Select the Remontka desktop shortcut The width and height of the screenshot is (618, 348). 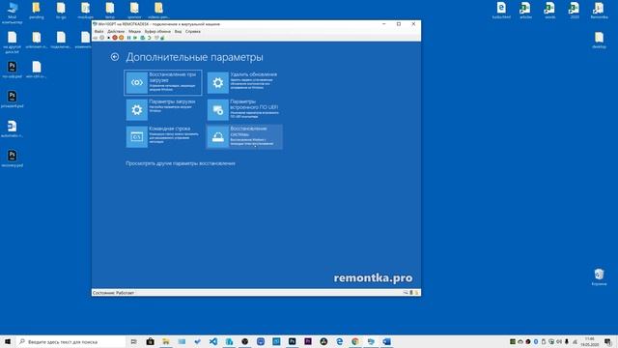(x=599, y=11)
